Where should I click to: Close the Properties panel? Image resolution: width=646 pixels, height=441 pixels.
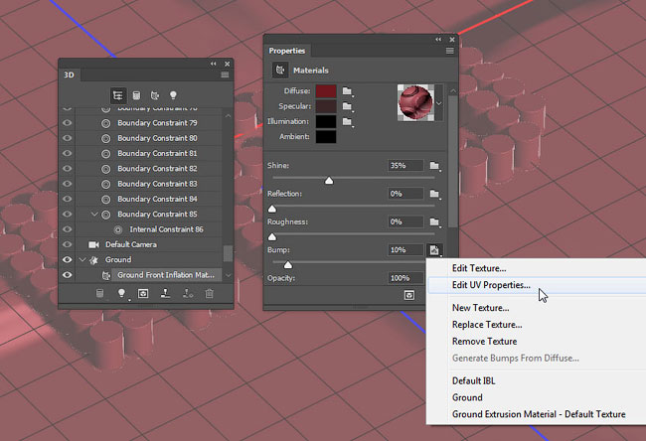point(452,40)
